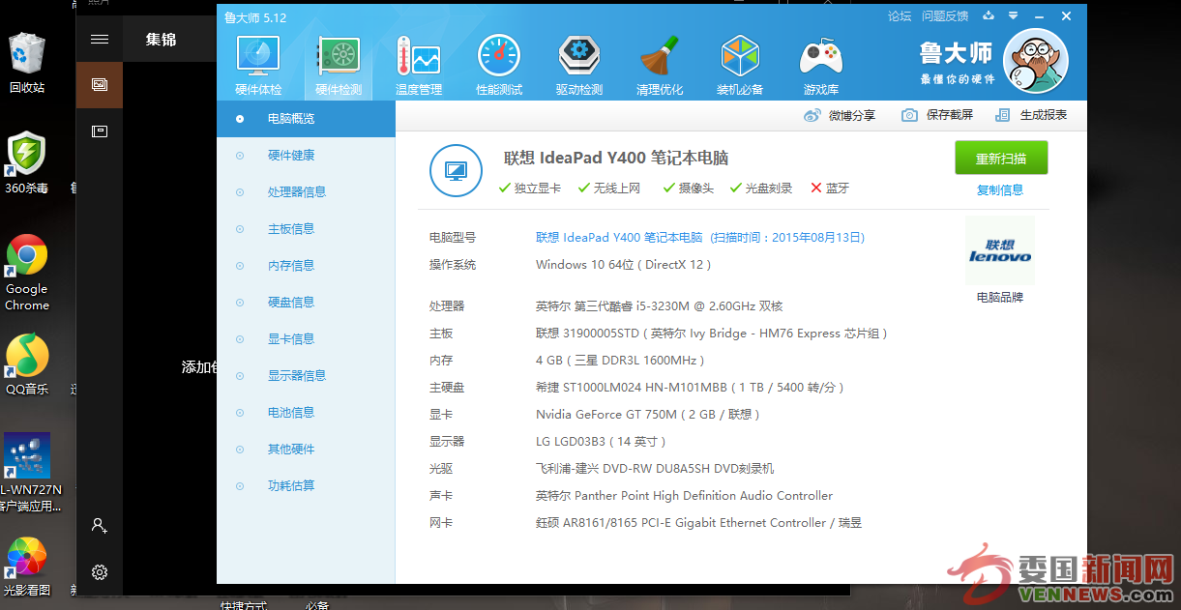The image size is (1181, 610).
Task: Select 硬盘信息 in sidebar
Action: pyautogui.click(x=306, y=303)
